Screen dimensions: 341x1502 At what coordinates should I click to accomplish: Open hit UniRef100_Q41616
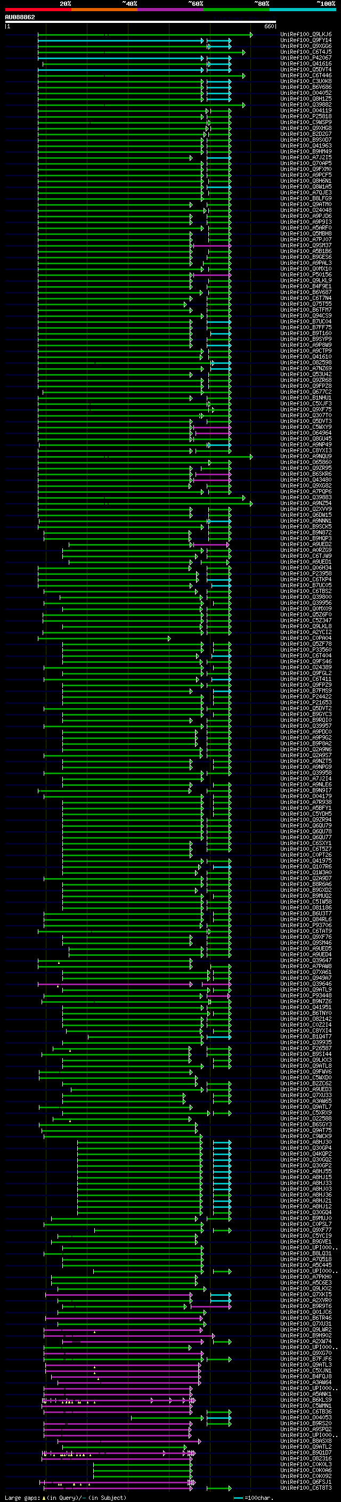(306, 63)
